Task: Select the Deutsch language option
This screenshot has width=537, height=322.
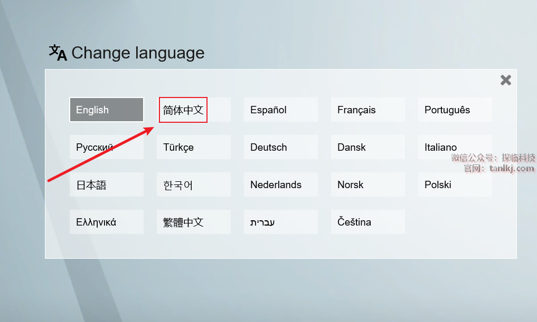Action: pos(280,147)
